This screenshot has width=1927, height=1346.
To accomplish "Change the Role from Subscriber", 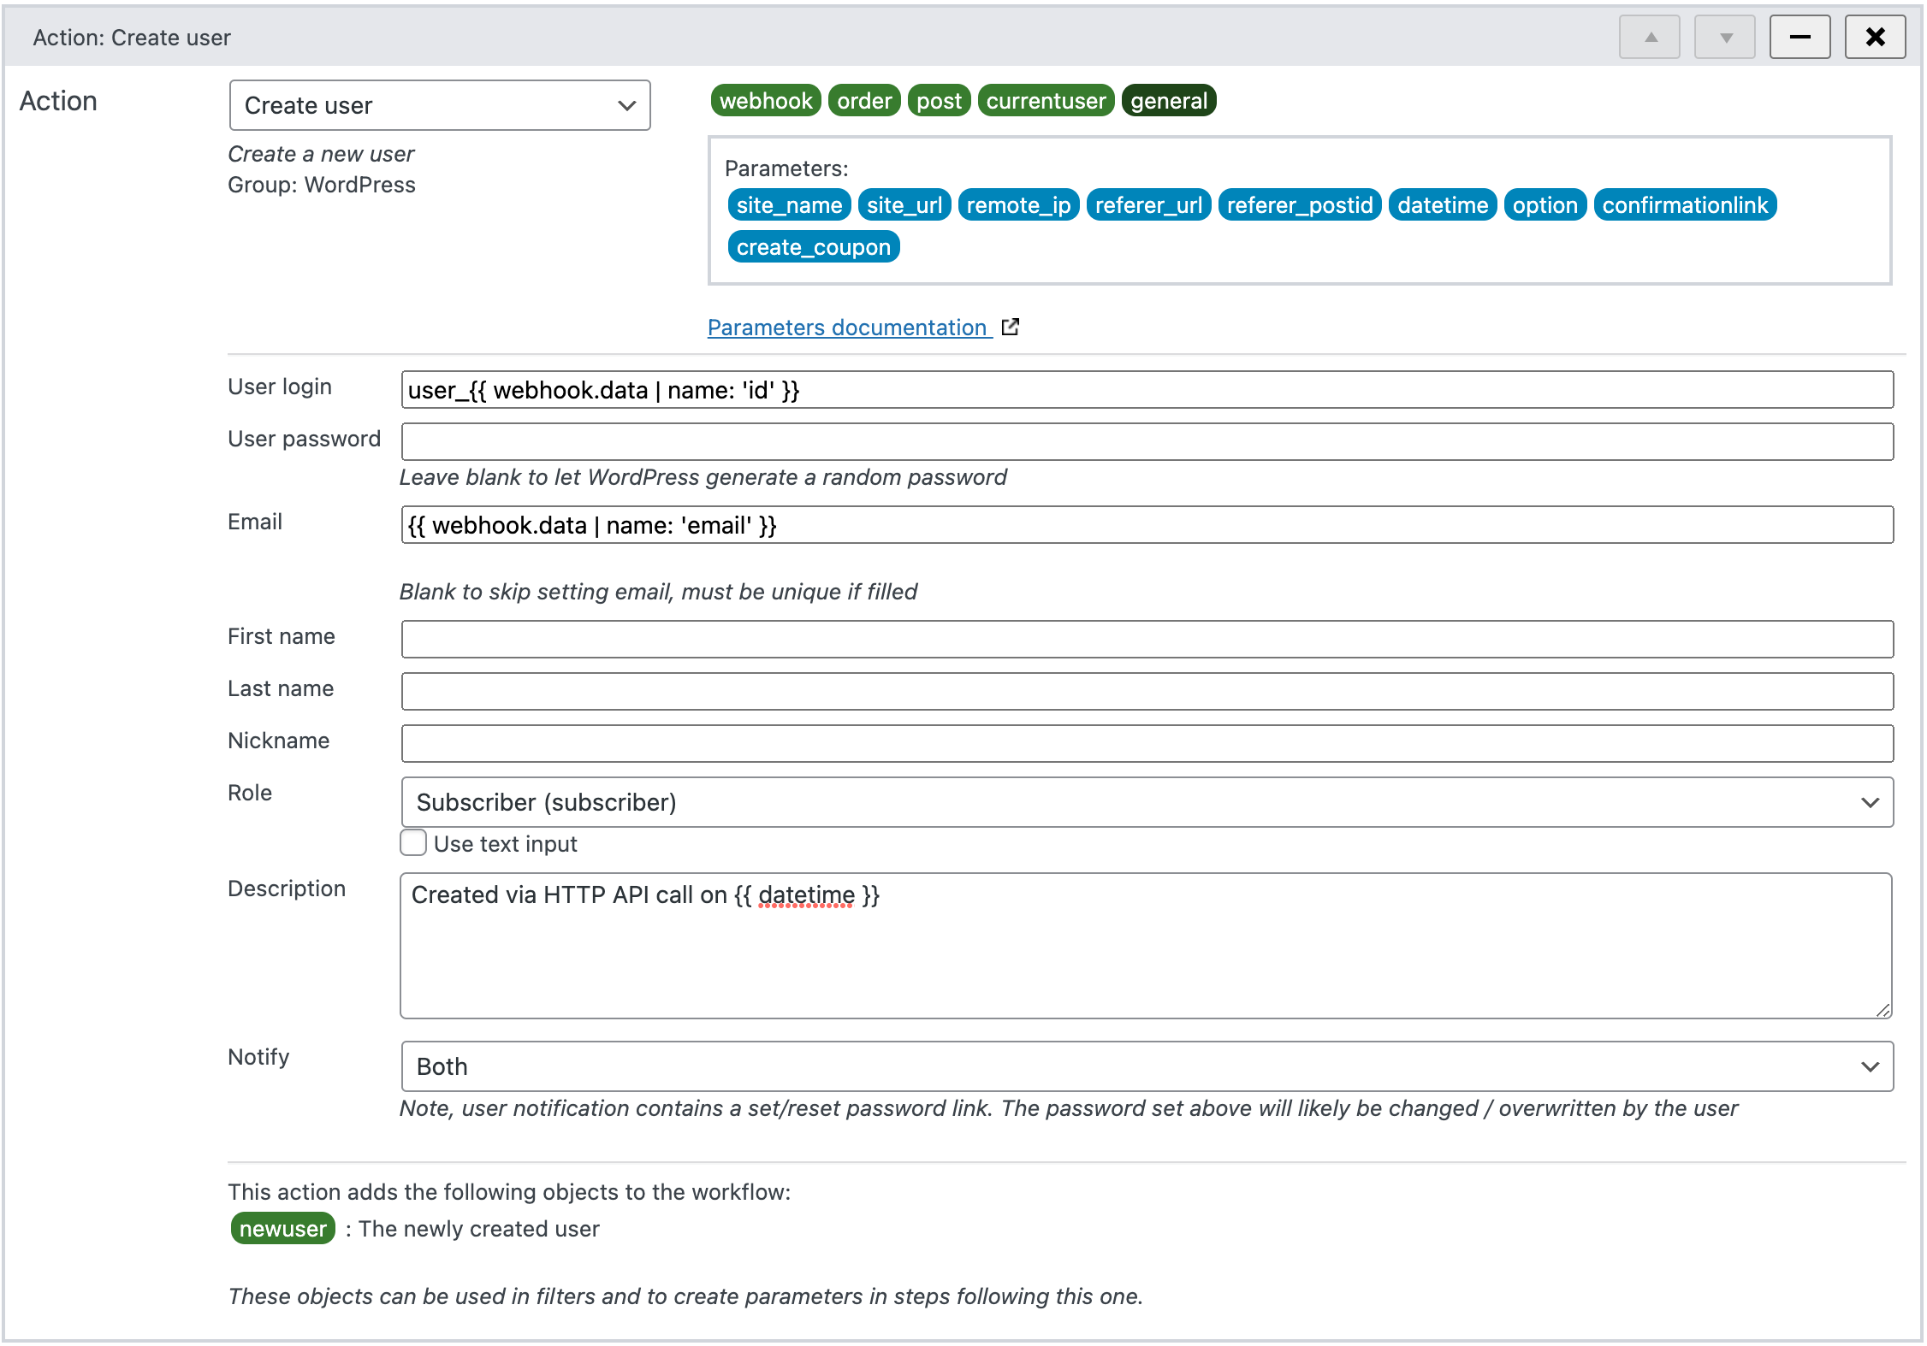I will (x=1147, y=802).
